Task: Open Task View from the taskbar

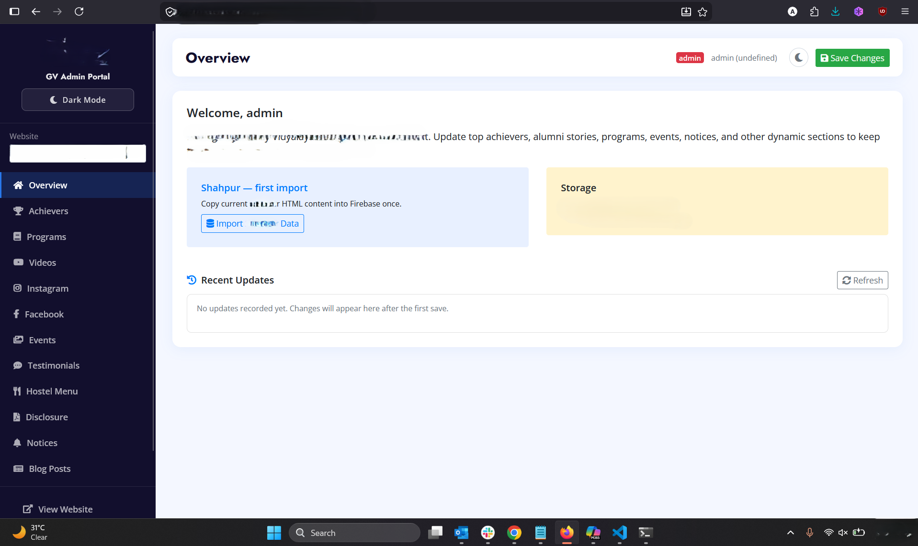Action: pyautogui.click(x=435, y=533)
